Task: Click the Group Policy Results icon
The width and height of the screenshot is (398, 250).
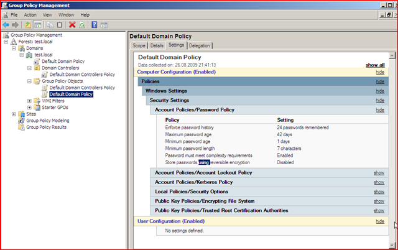Action: 21,127
